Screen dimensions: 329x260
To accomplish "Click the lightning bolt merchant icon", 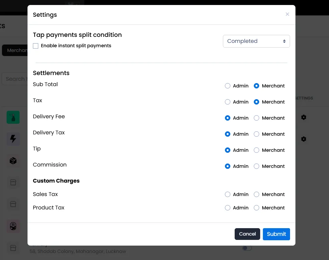I will [13, 139].
